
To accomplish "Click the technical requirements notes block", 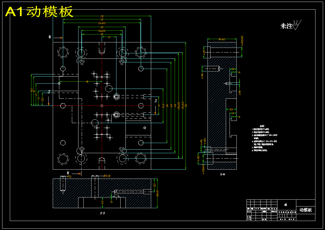I will [x=265, y=138].
